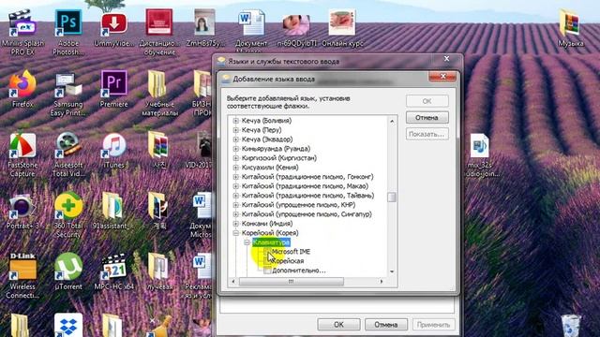600x337 pixels.
Task: Click the scroll up arrow in language list
Action: click(x=392, y=121)
